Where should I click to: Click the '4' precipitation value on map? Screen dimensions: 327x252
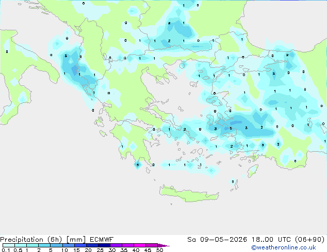tap(138, 165)
